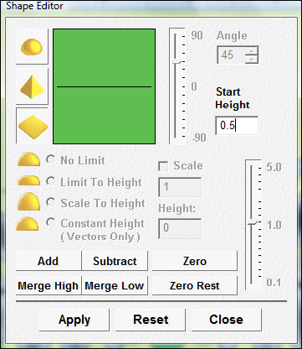Click the Angle vertical slider thumb

177,61
